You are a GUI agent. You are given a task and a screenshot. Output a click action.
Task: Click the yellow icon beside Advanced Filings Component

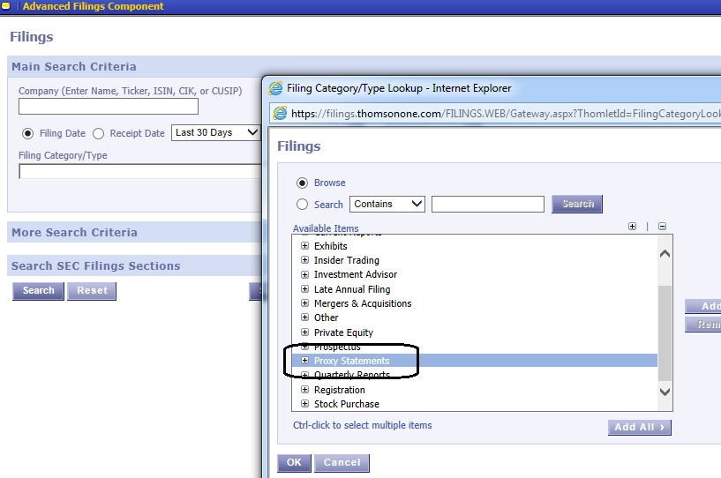6,6
